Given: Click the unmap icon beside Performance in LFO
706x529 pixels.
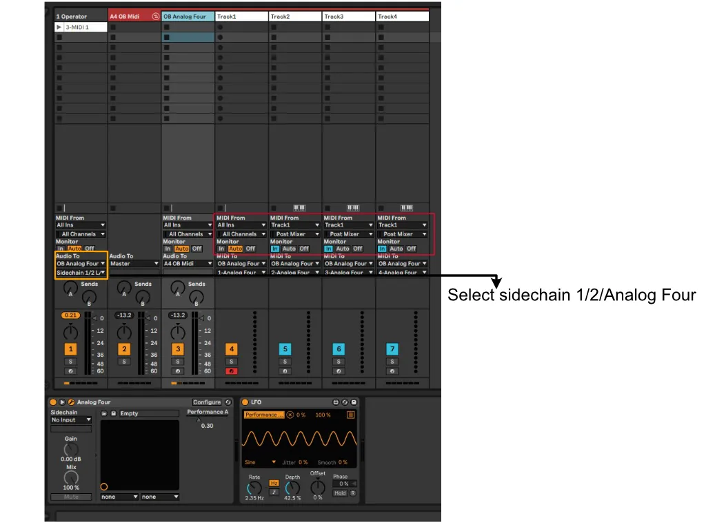Looking at the screenshot, I should point(290,415).
